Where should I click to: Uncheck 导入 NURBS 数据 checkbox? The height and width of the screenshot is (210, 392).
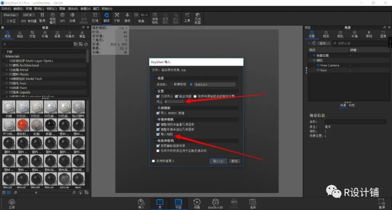click(158, 113)
